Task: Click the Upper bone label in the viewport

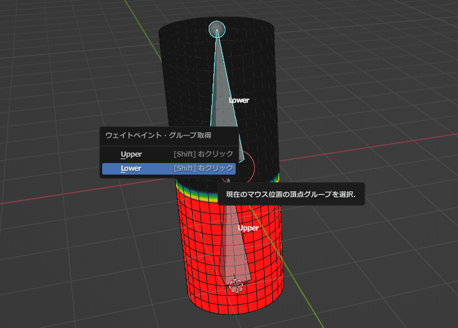Action: click(248, 228)
